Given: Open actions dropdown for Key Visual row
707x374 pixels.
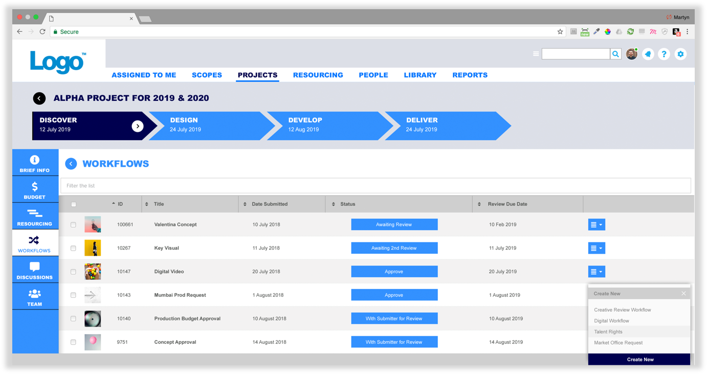Looking at the screenshot, I should point(596,248).
